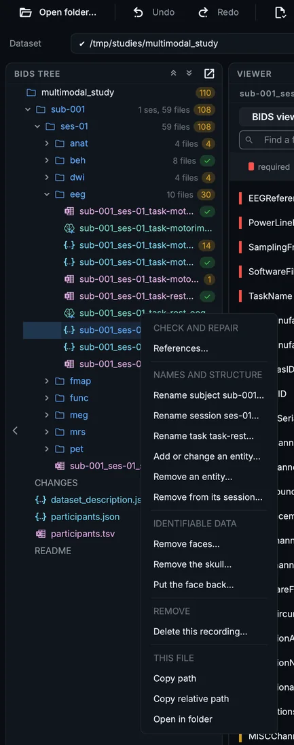This screenshot has width=294, height=745.
Task: Collapse all using BIDS TREE double-up chevron
Action: (173, 73)
